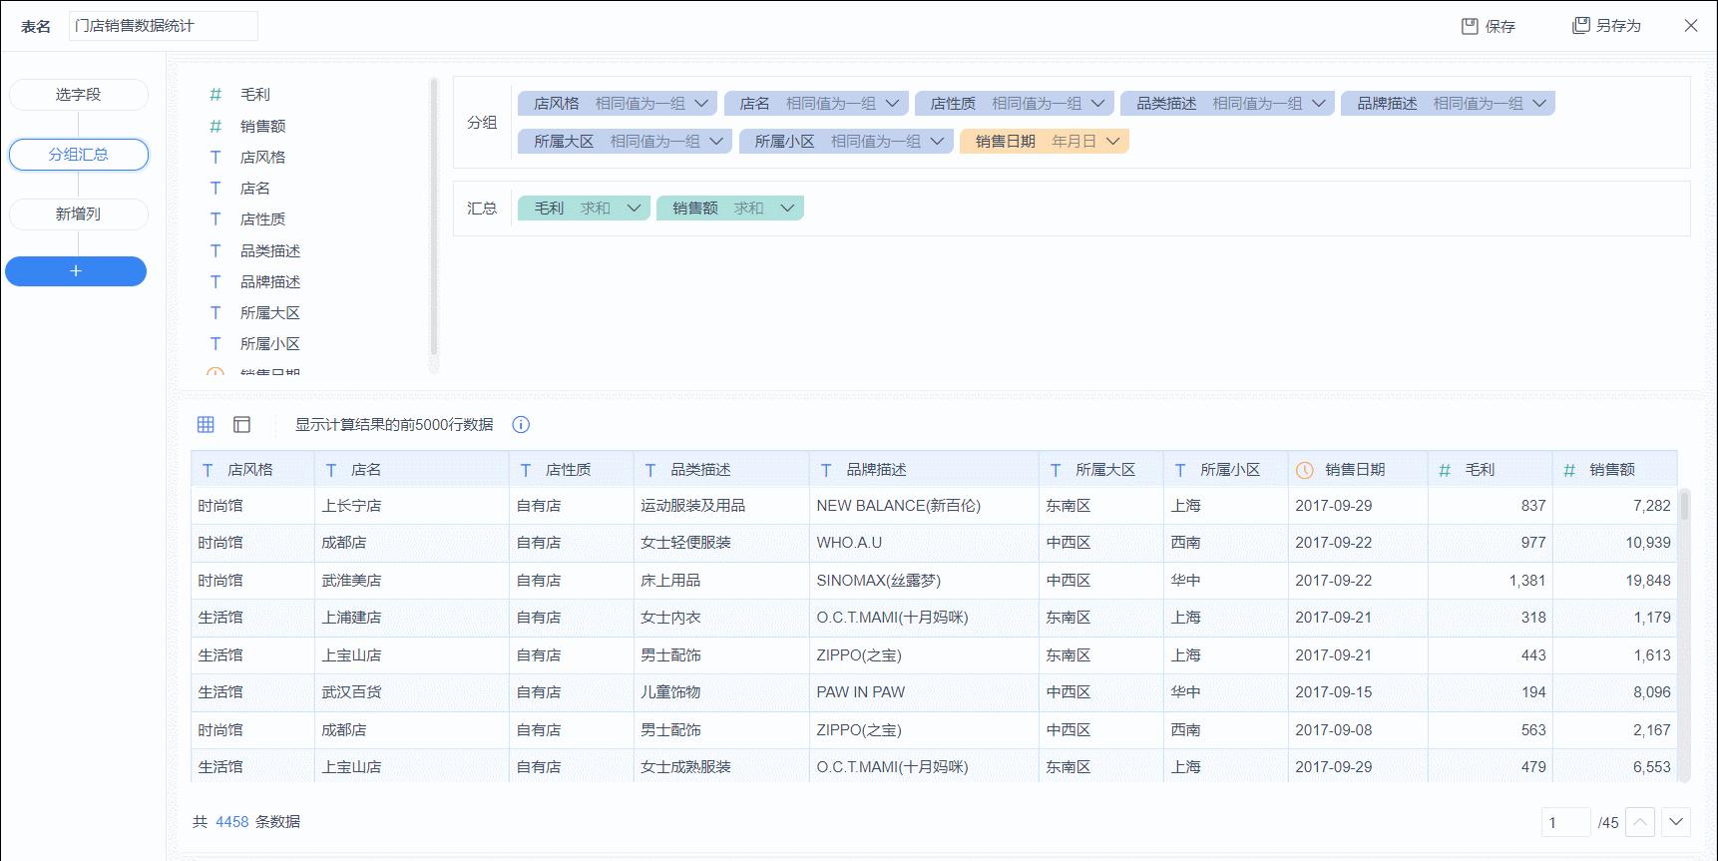
Task: Click the Save (保存) icon button
Action: coord(1470,26)
